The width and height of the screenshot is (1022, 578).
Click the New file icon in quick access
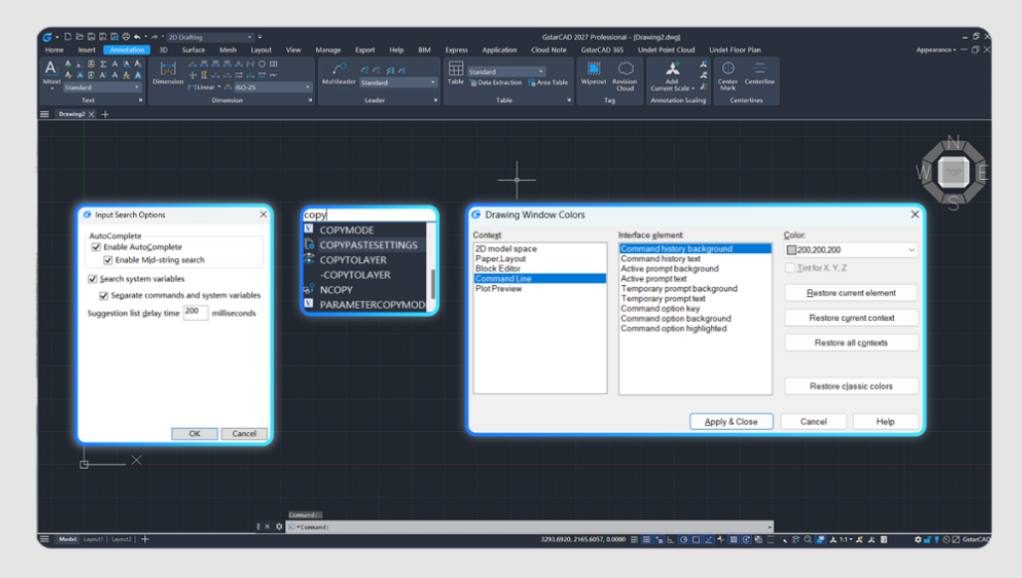click(x=68, y=37)
